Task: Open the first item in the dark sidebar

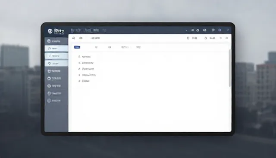Action: [56, 41]
